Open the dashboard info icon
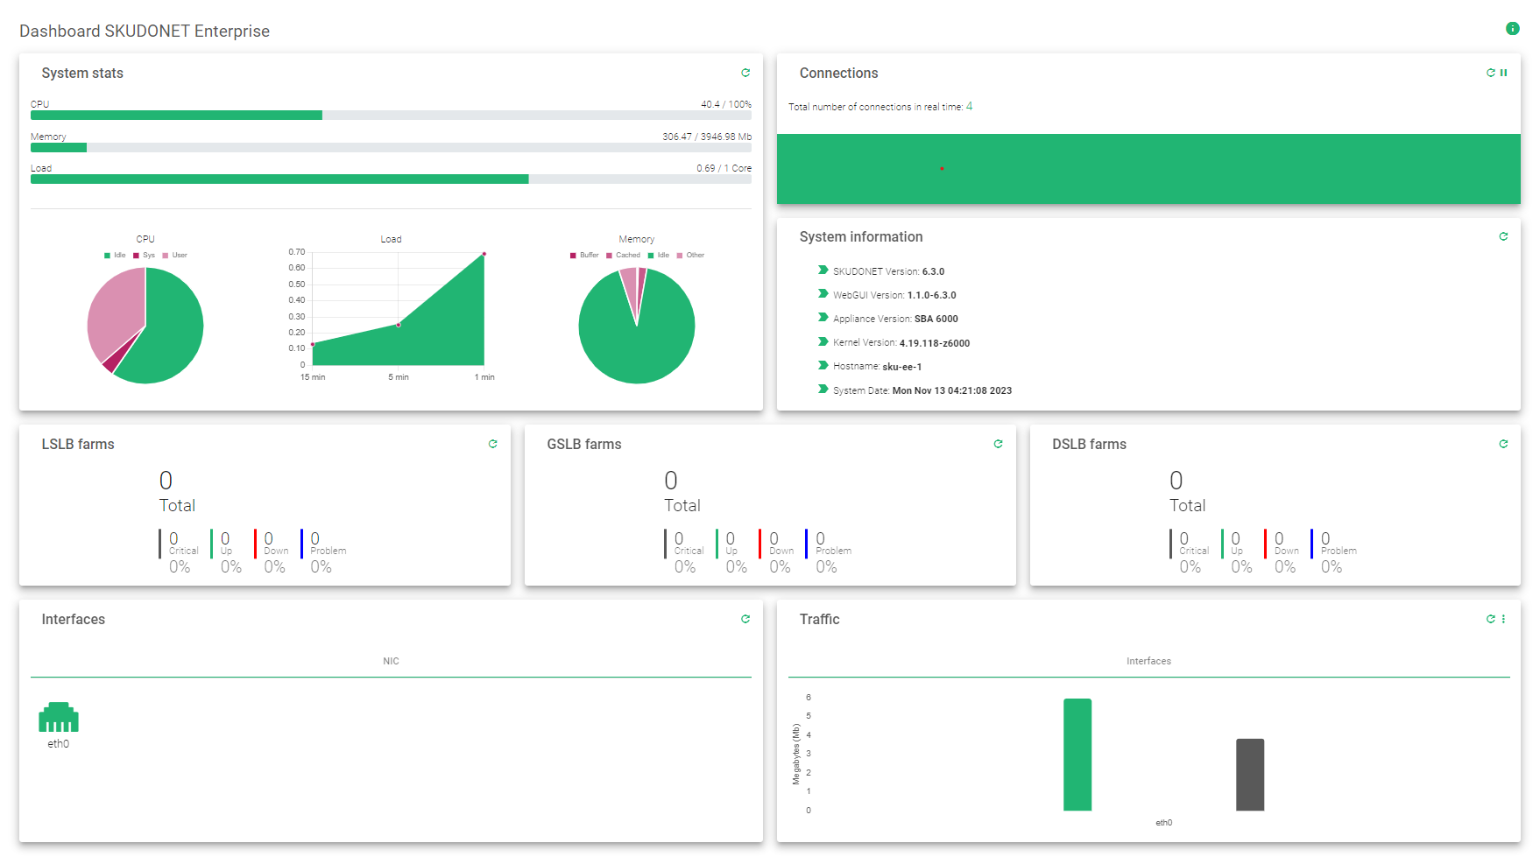Image resolution: width=1533 pixels, height=857 pixels. point(1512,28)
